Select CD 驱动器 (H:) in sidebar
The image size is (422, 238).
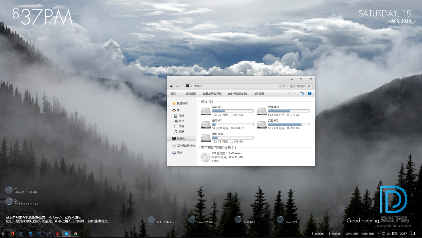coord(183,146)
